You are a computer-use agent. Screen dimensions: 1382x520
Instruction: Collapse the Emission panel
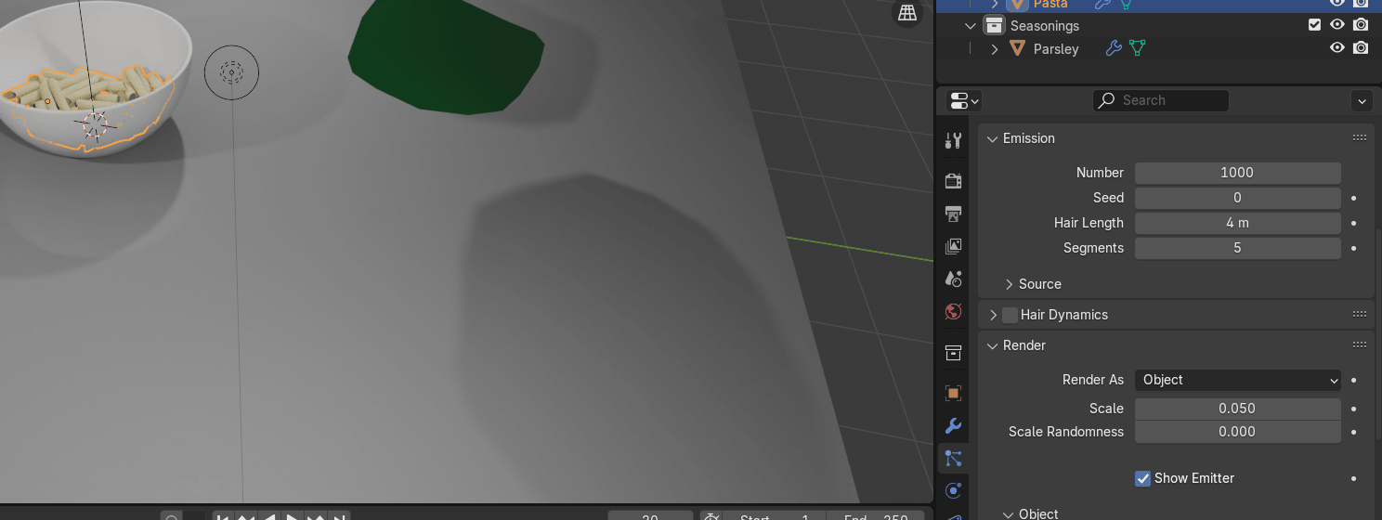click(x=992, y=138)
